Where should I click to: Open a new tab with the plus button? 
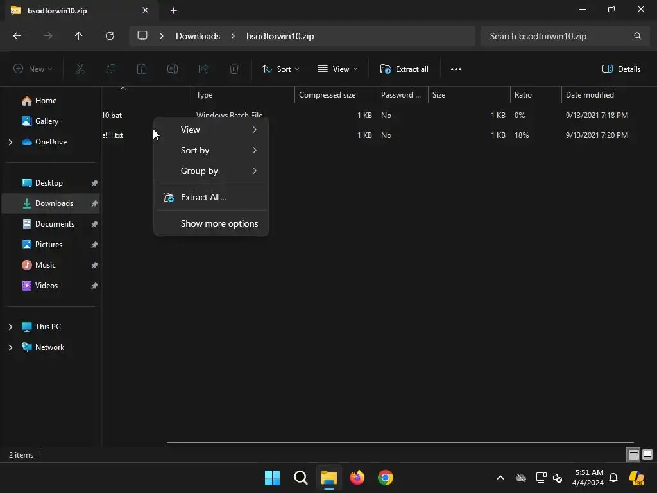[x=173, y=11]
